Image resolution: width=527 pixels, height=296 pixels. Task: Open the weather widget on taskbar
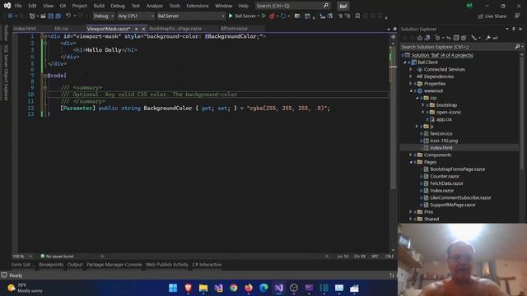pyautogui.click(x=26, y=288)
